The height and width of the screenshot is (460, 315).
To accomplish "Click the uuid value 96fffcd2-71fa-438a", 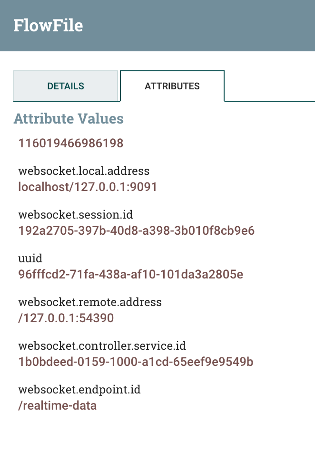I will [130, 275].
